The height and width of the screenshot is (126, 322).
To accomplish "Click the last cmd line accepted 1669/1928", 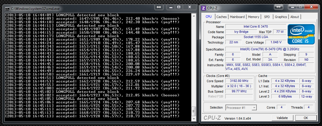I will pyautogui.click(x=92, y=116).
